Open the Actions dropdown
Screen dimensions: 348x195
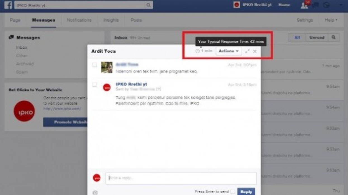pyautogui.click(x=229, y=51)
